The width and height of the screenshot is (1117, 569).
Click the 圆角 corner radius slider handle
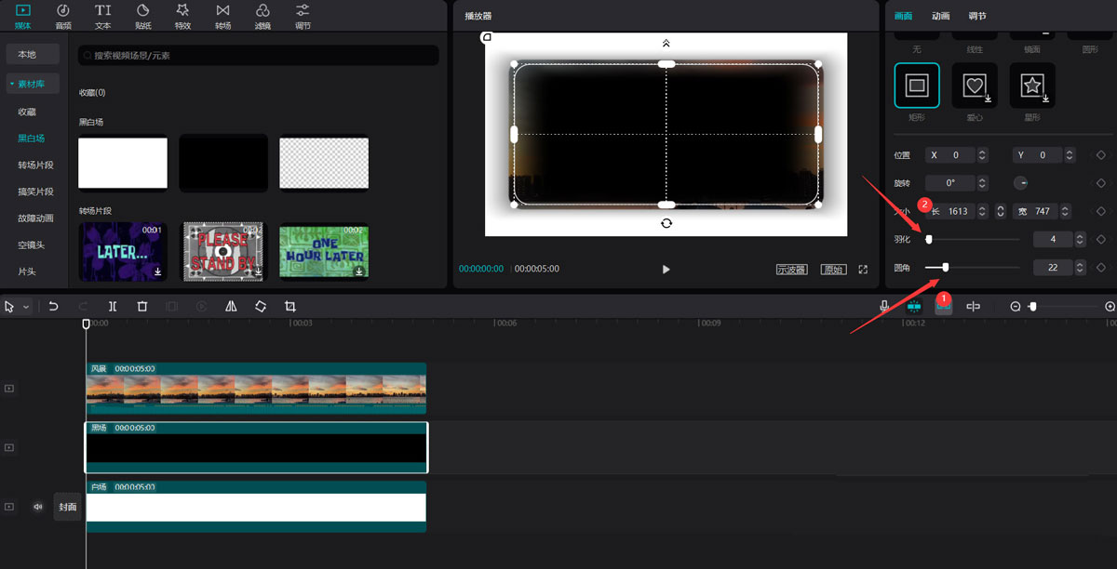[x=946, y=268]
